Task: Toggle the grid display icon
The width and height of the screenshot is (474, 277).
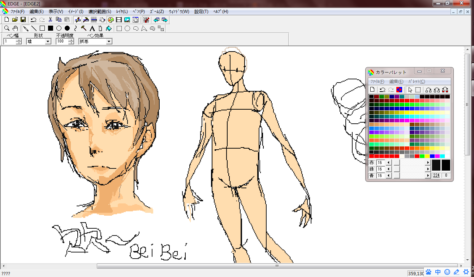Action: coord(146,20)
